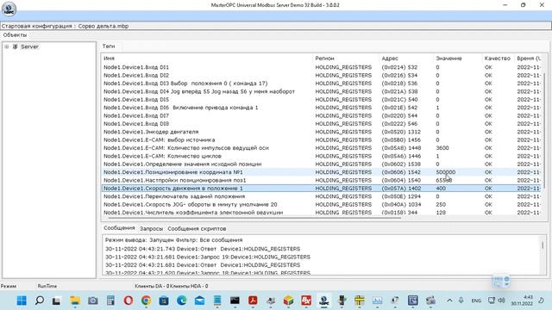
Task: Select row Переключатель заданий положения
Action: (322, 196)
